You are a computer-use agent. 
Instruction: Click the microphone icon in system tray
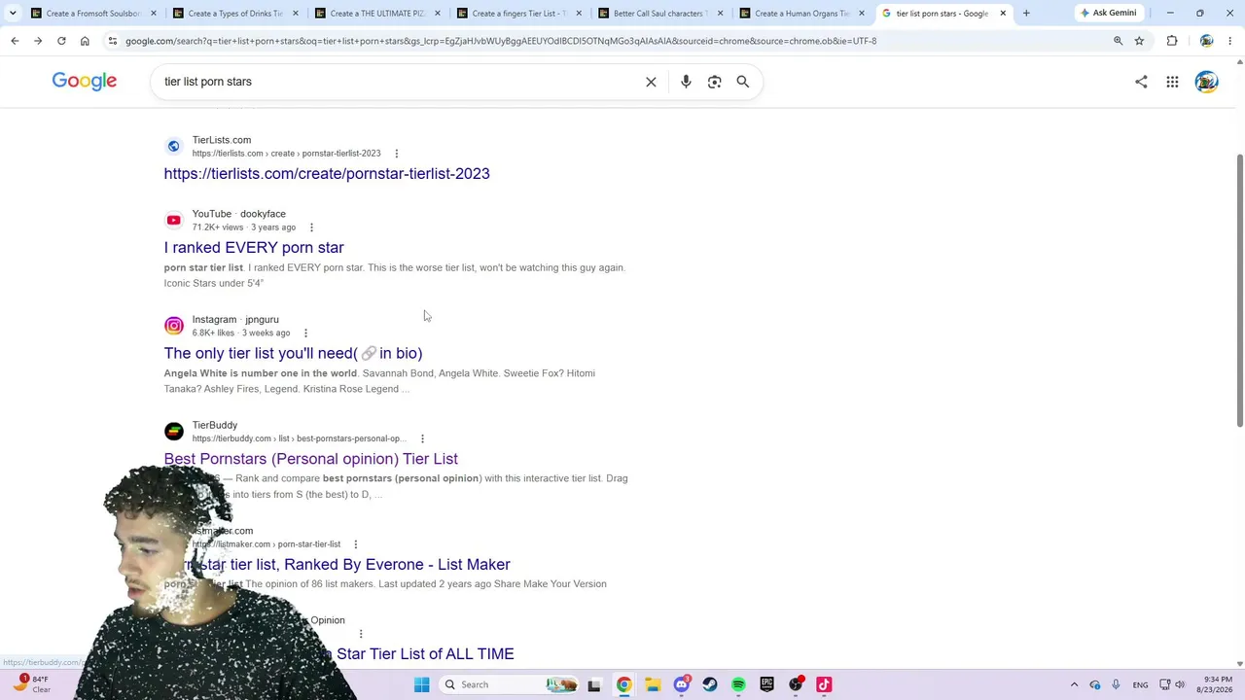point(1116,684)
